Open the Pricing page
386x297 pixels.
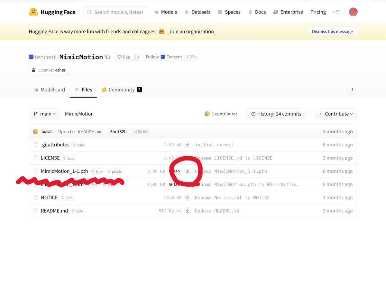click(318, 12)
